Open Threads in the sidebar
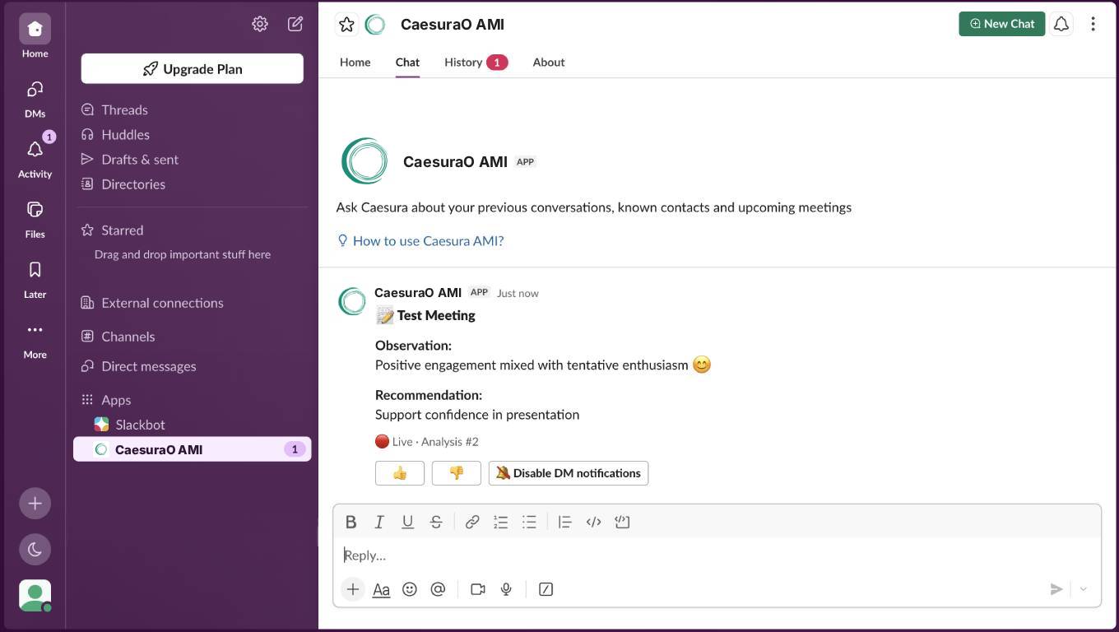 click(x=124, y=109)
